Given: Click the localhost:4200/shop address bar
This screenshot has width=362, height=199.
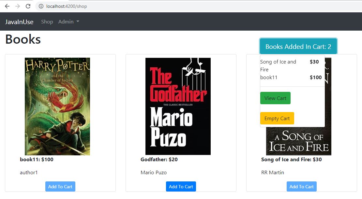Looking at the screenshot, I should coord(199,6).
